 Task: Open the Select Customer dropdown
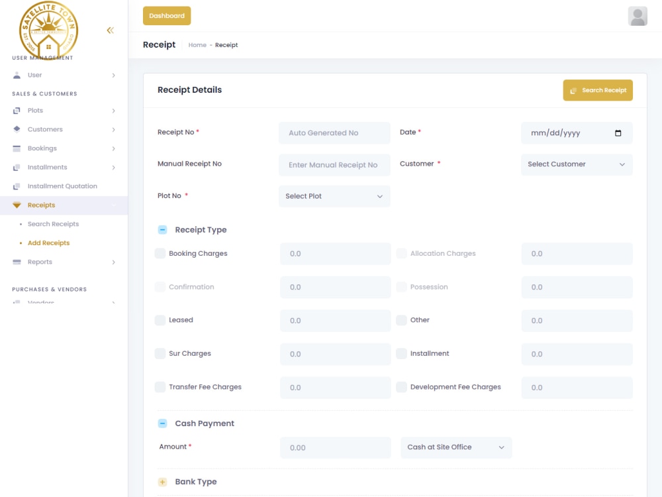[x=577, y=164]
